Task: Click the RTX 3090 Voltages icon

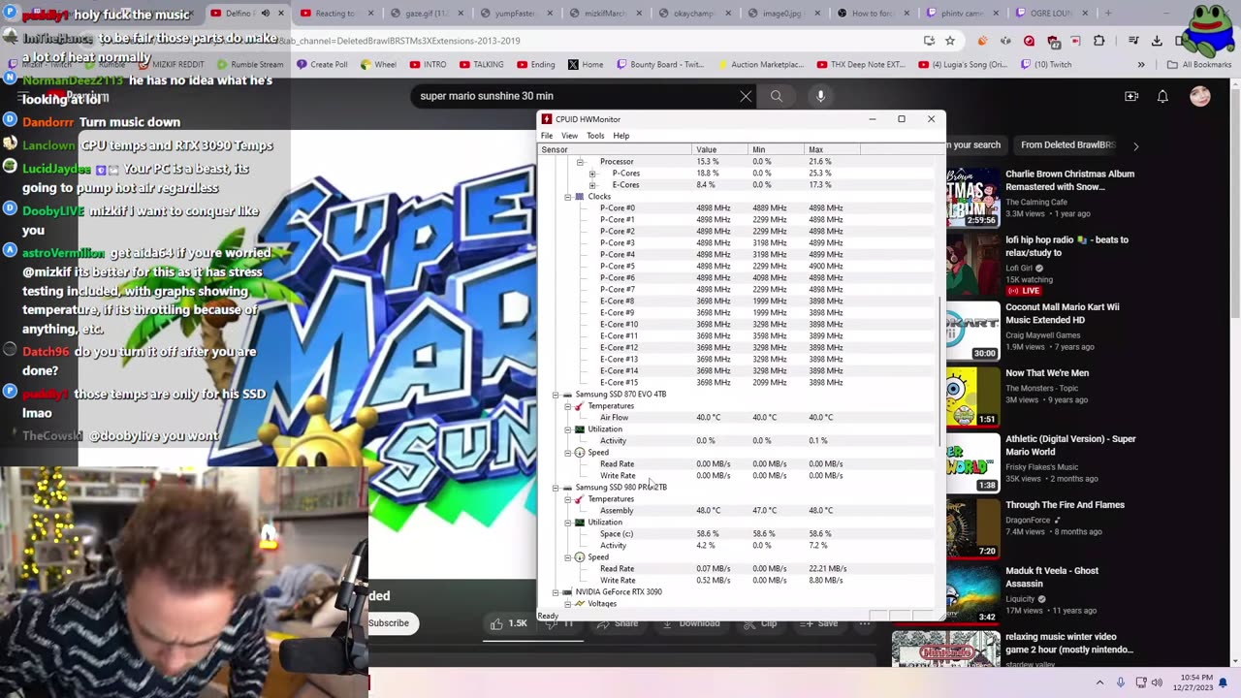Action: (x=580, y=604)
